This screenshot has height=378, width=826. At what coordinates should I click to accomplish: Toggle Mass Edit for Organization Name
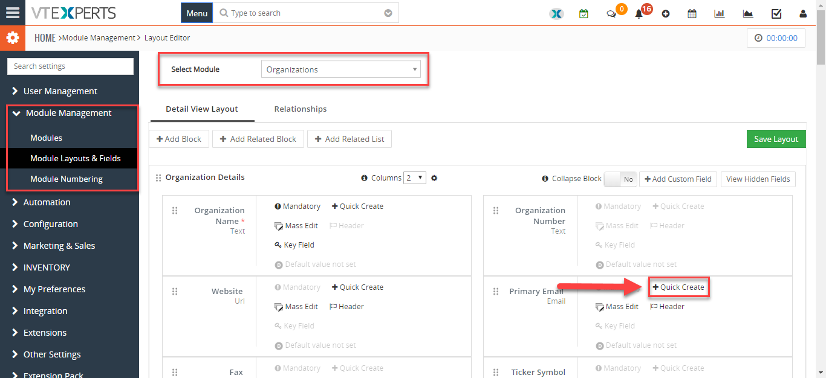(296, 226)
